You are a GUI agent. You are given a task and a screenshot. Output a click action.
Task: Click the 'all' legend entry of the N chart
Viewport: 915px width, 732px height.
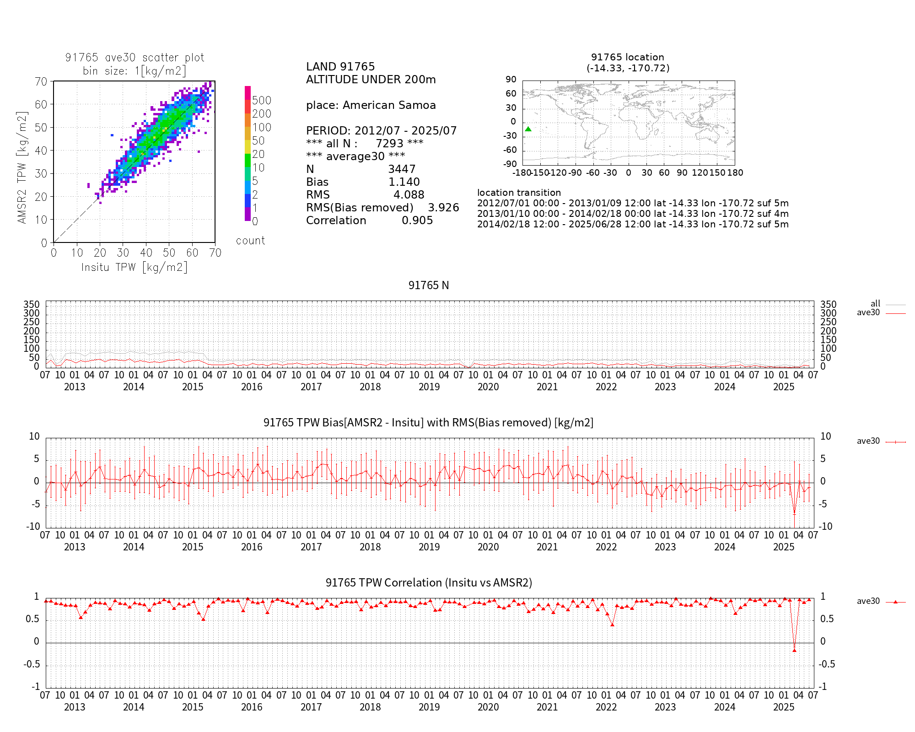[888, 304]
